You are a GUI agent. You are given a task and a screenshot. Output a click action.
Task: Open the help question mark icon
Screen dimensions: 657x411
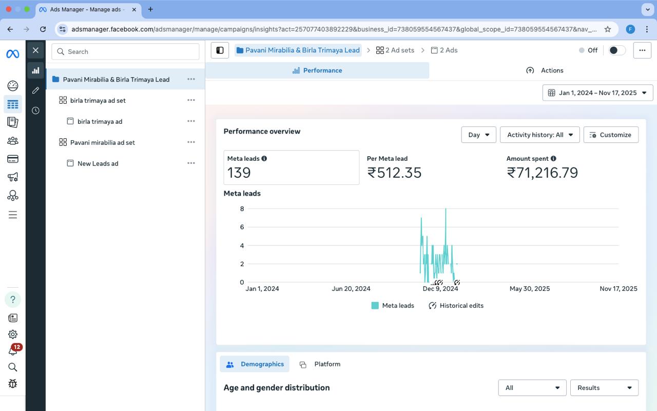[13, 300]
